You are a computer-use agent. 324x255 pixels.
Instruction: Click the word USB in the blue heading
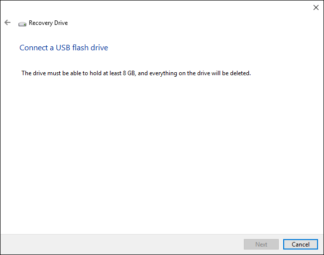click(x=63, y=48)
